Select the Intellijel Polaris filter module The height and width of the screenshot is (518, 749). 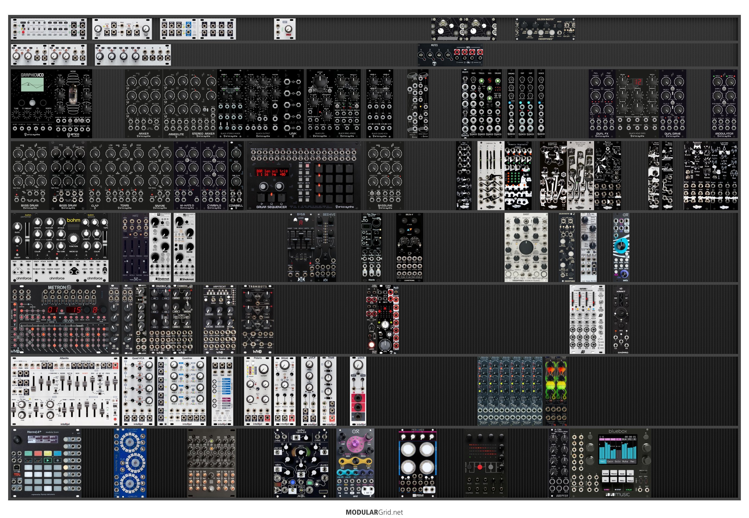click(x=258, y=391)
